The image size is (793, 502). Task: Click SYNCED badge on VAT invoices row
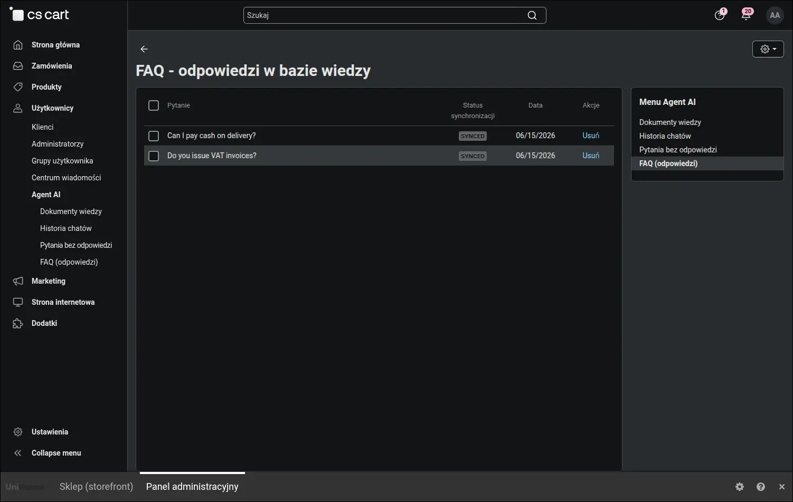(473, 156)
